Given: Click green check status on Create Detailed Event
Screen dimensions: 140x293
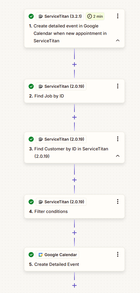Looking at the screenshot, I should click(x=31, y=254).
